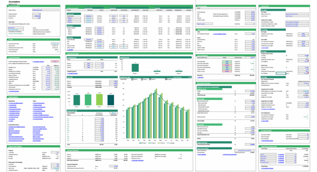Click the Terms and Abbreviations navigation link
Image resolution: width=317 pixels, height=172 pixels.
[16, 103]
